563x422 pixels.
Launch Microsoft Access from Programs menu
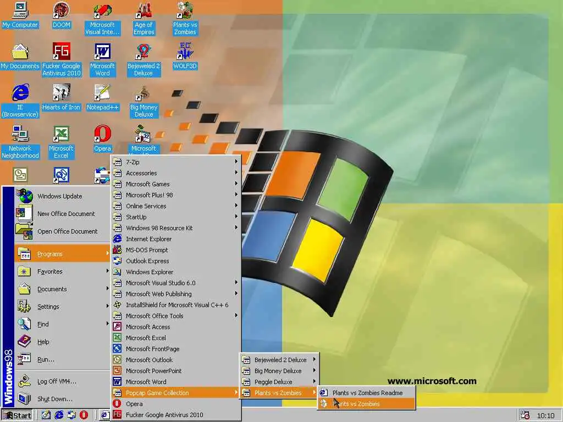(x=175, y=327)
